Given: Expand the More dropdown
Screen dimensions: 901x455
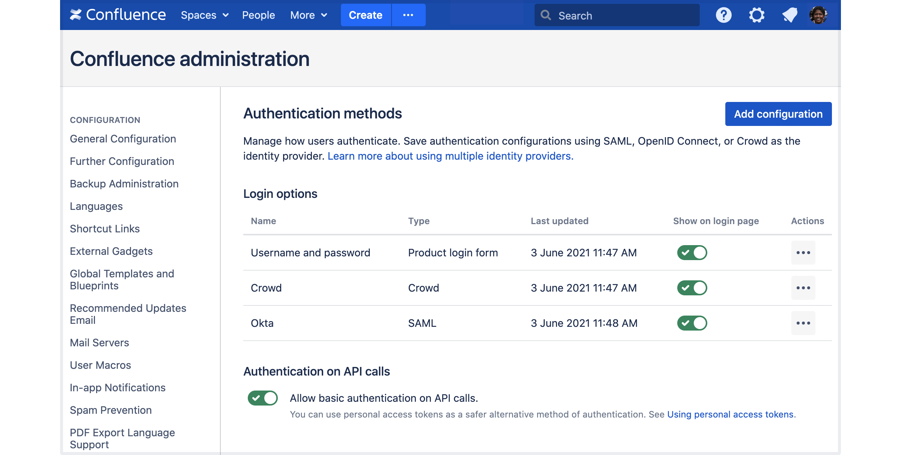Looking at the screenshot, I should click(x=309, y=15).
